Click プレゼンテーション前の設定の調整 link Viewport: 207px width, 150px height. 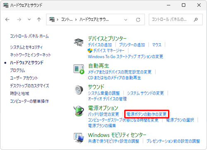173,141
